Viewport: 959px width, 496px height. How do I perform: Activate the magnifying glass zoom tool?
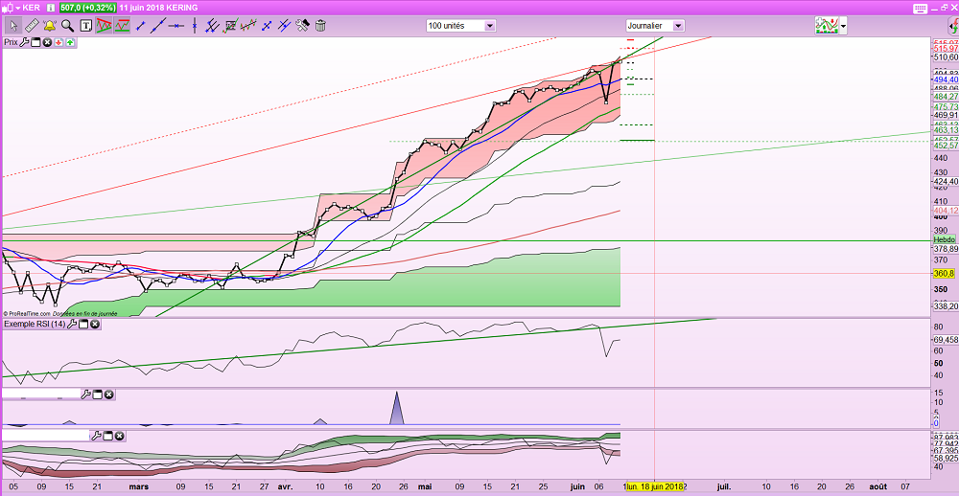point(67,26)
